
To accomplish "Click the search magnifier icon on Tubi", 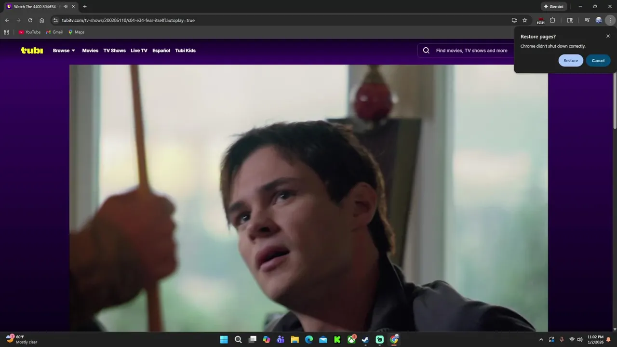I will point(426,50).
